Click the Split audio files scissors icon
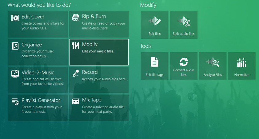Screen dimensions: 259x139 click(184, 21)
